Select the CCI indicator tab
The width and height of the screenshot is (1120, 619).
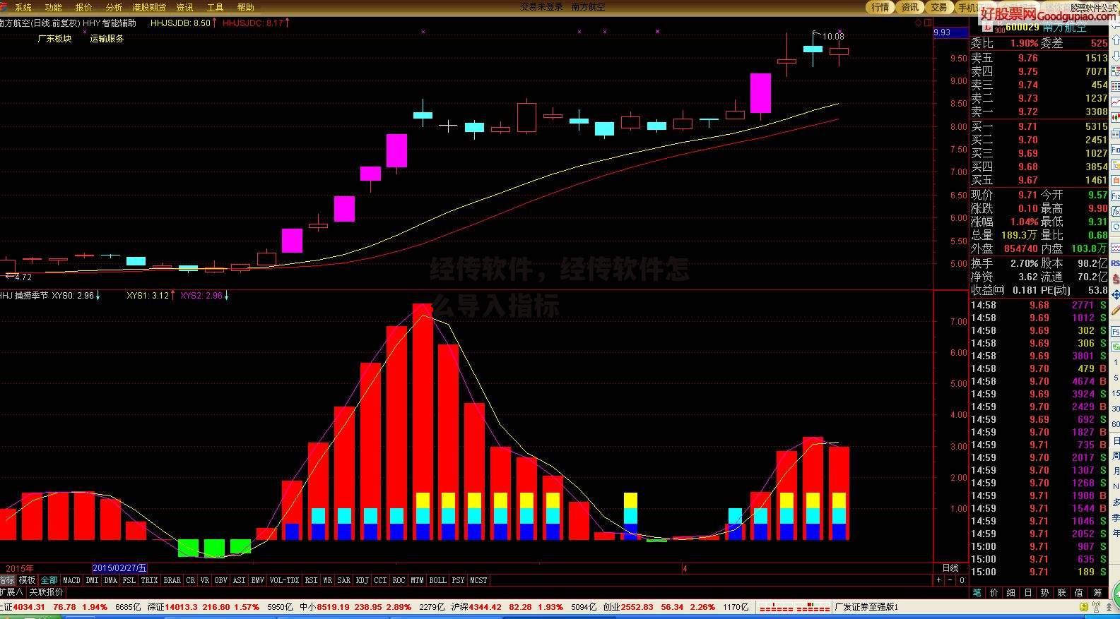tap(380, 580)
